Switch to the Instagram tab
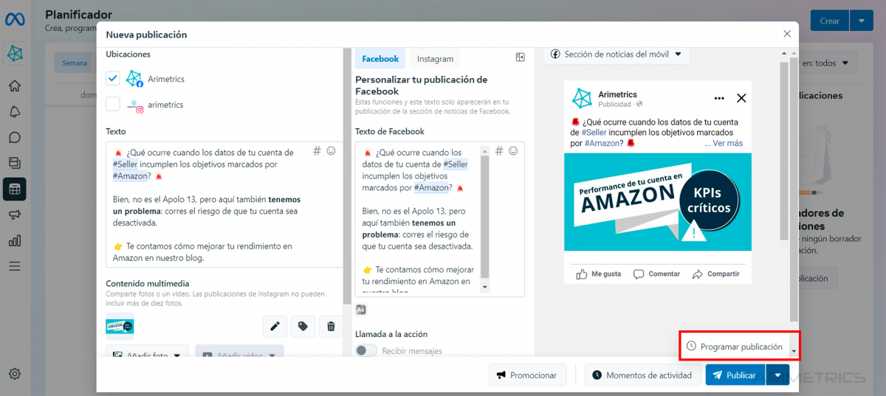 435,59
